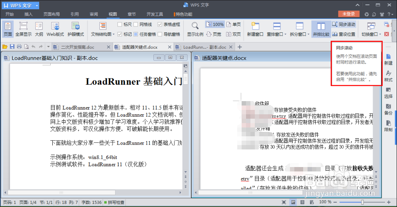Open the 开始 ribbon tab

[10, 14]
